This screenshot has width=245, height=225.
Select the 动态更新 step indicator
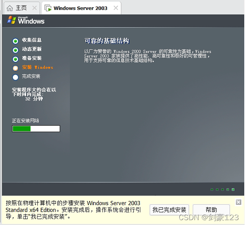[15, 50]
